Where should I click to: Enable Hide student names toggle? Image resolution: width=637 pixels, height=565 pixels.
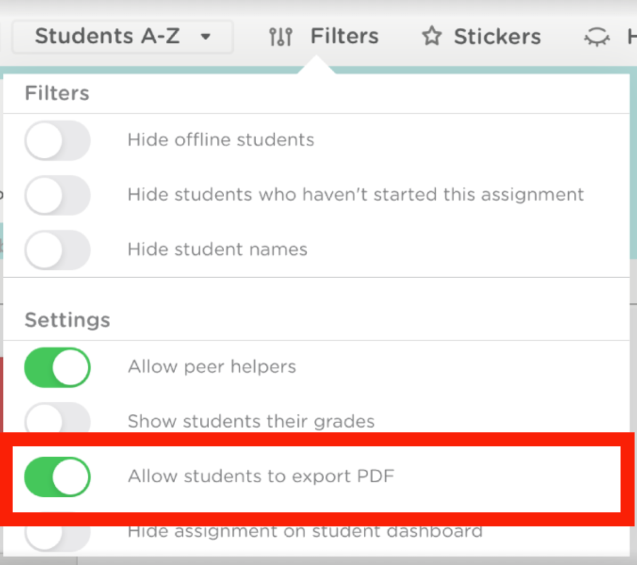coord(57,250)
